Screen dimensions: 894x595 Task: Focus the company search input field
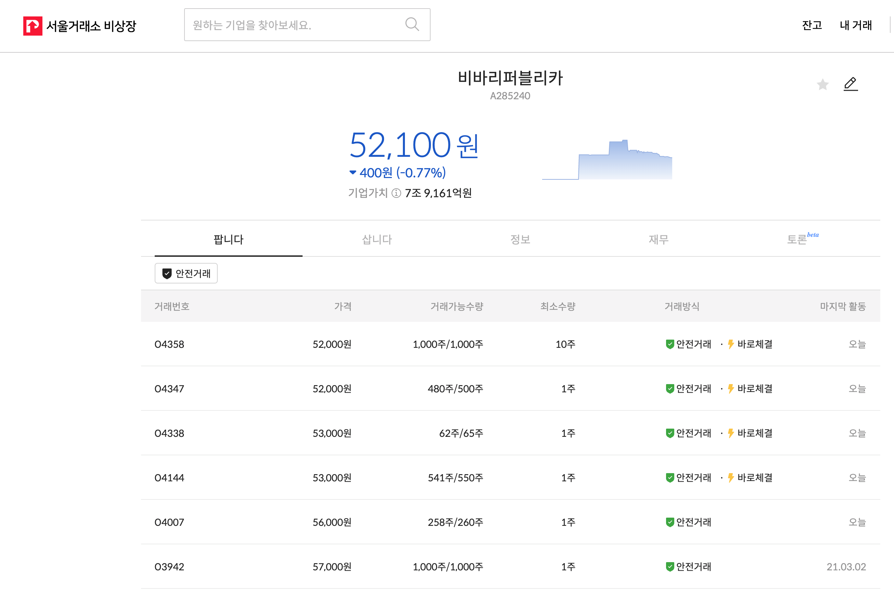(x=307, y=25)
